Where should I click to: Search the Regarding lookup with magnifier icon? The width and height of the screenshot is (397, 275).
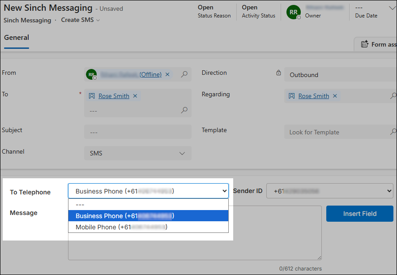[393, 96]
